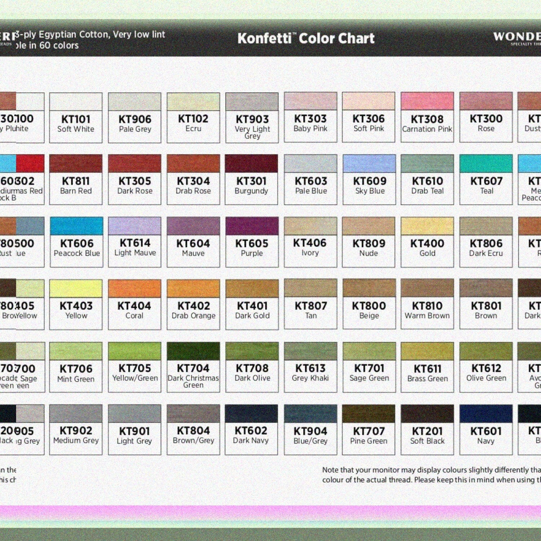The width and height of the screenshot is (541, 541).
Task: Select the KT902 Medium Grey swatch
Action: pos(76,413)
